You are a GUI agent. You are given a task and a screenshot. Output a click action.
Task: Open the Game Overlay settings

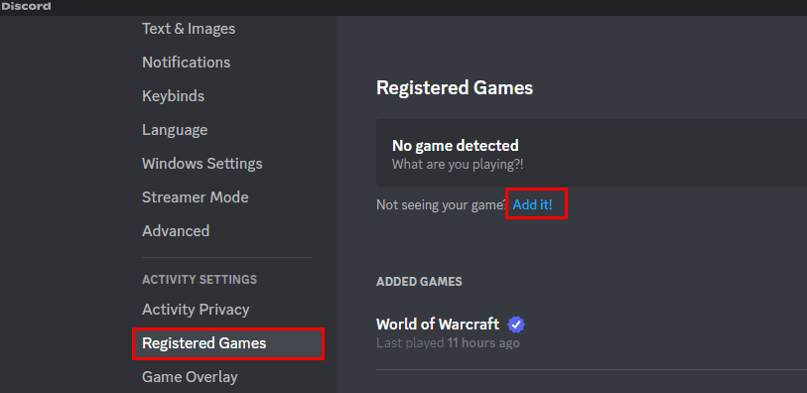190,377
